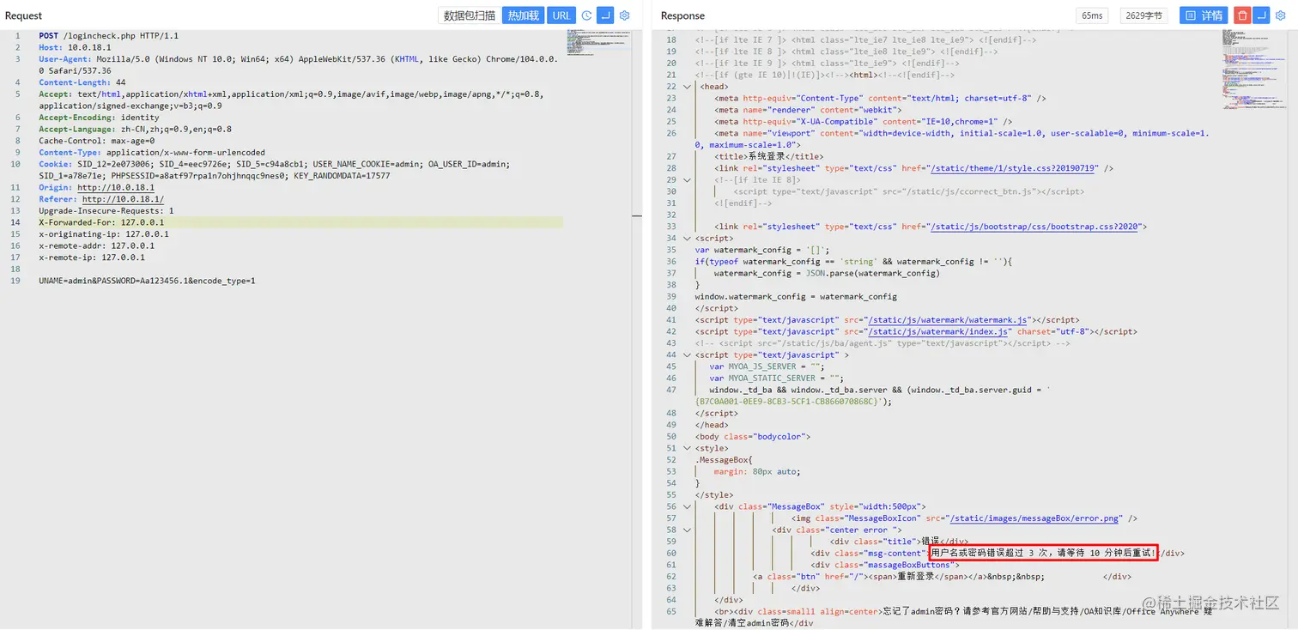Collapse the MessageBox div at line 56
Image resolution: width=1298 pixels, height=630 pixels.
coord(687,507)
